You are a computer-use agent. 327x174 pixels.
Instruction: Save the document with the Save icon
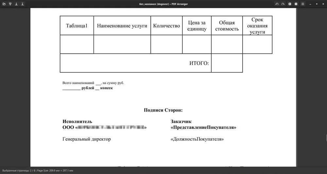point(16,4)
